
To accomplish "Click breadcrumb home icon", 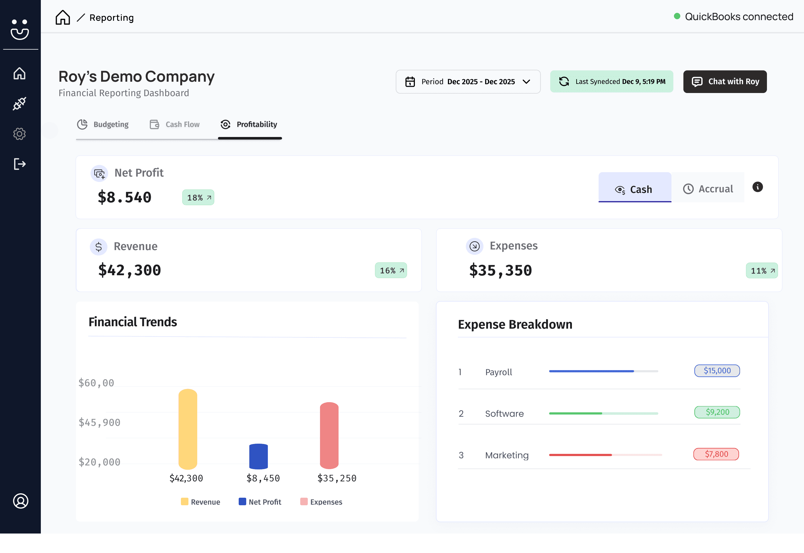I will pyautogui.click(x=63, y=17).
